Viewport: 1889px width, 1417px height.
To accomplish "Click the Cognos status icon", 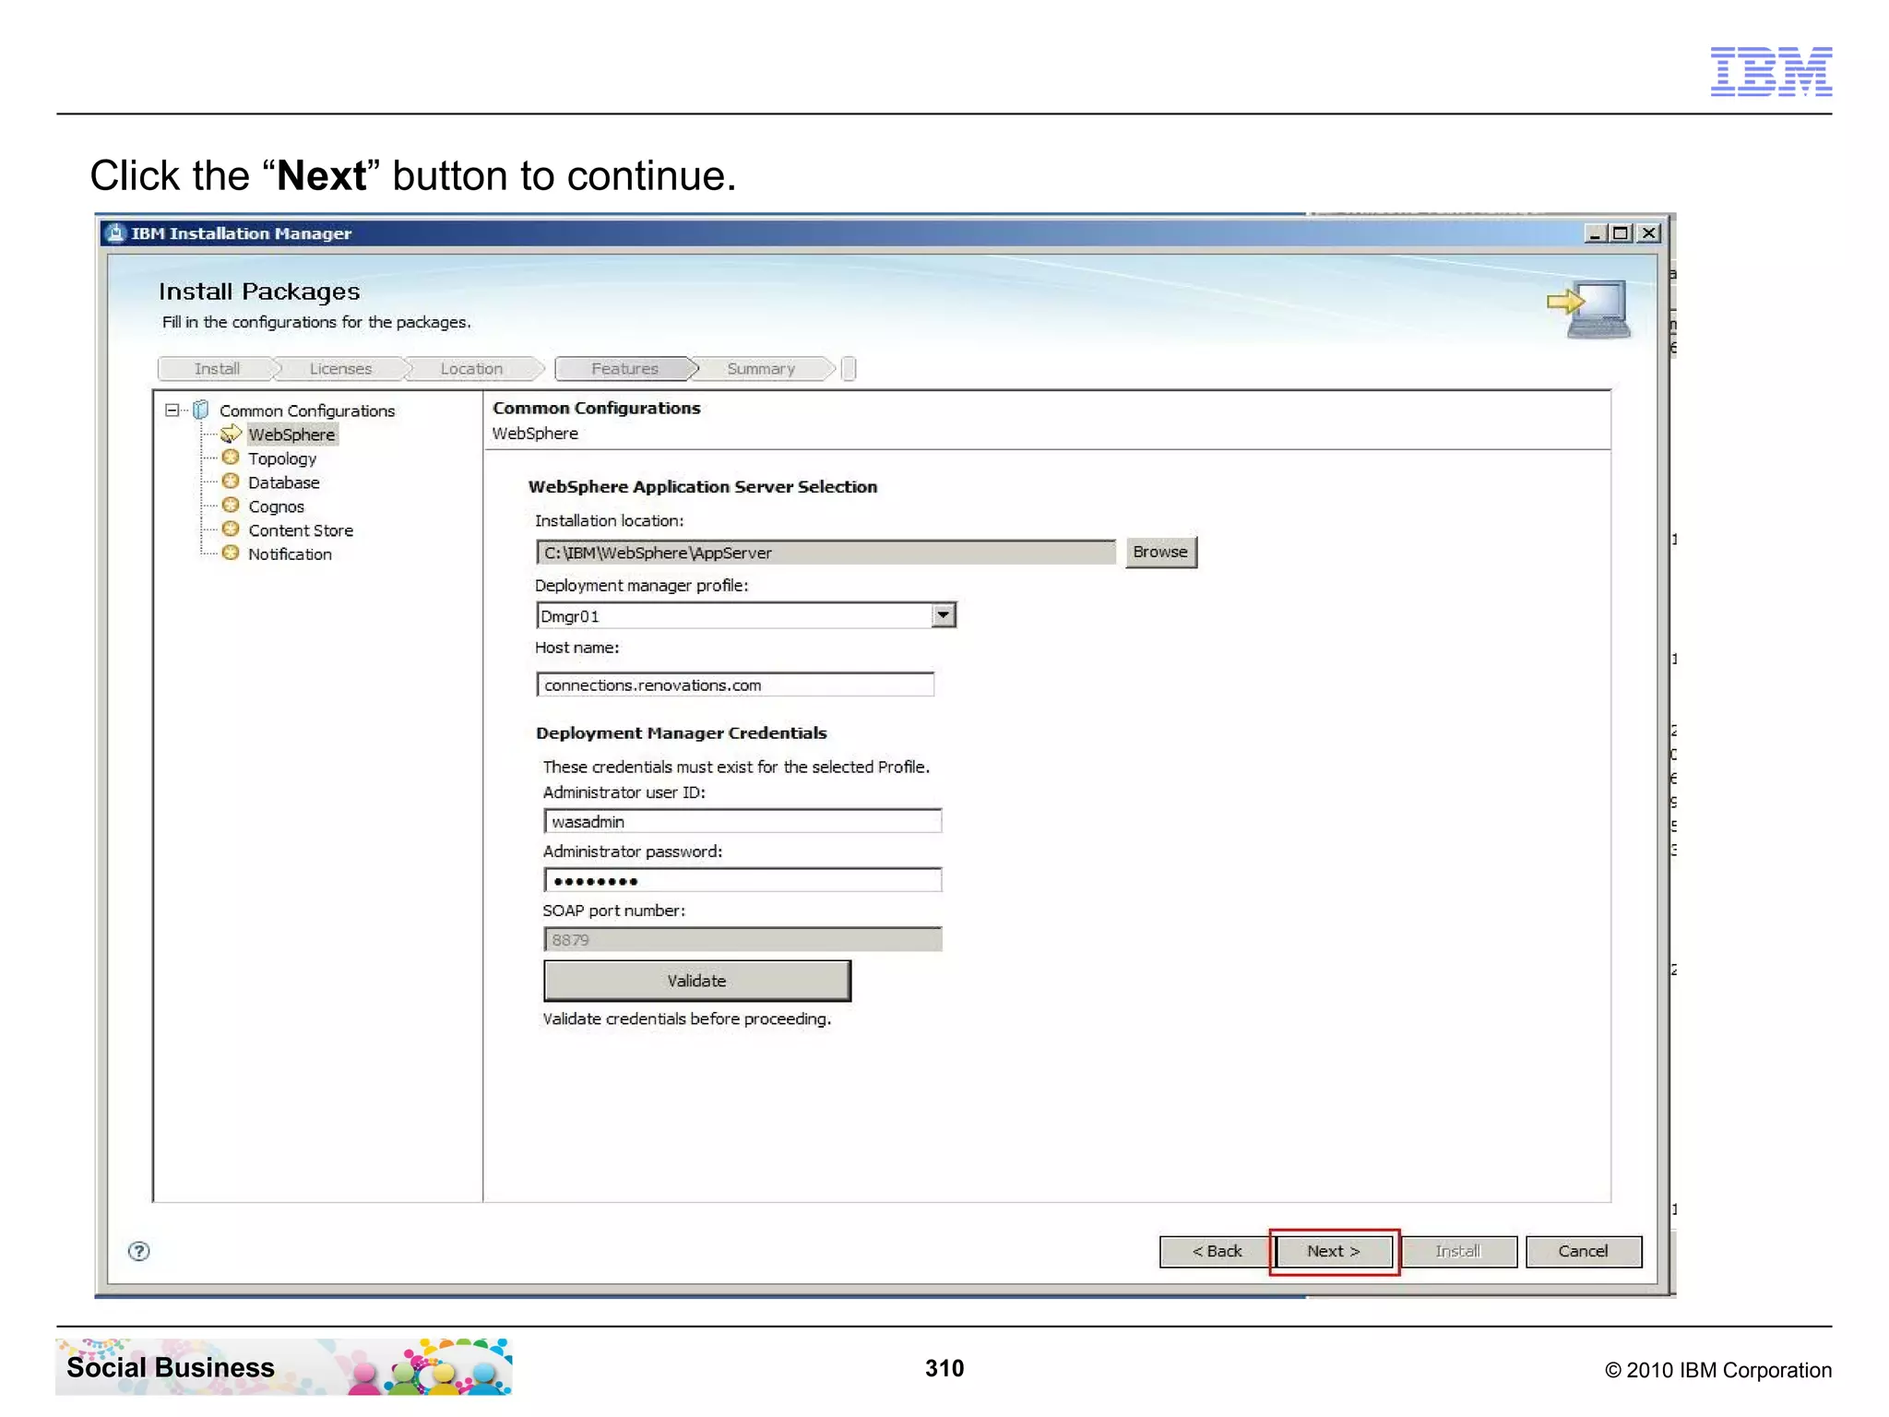I will [231, 506].
